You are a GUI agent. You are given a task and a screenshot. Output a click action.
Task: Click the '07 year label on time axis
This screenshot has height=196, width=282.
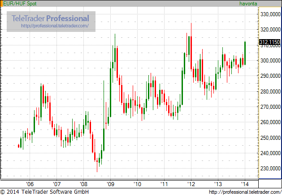point(56,184)
